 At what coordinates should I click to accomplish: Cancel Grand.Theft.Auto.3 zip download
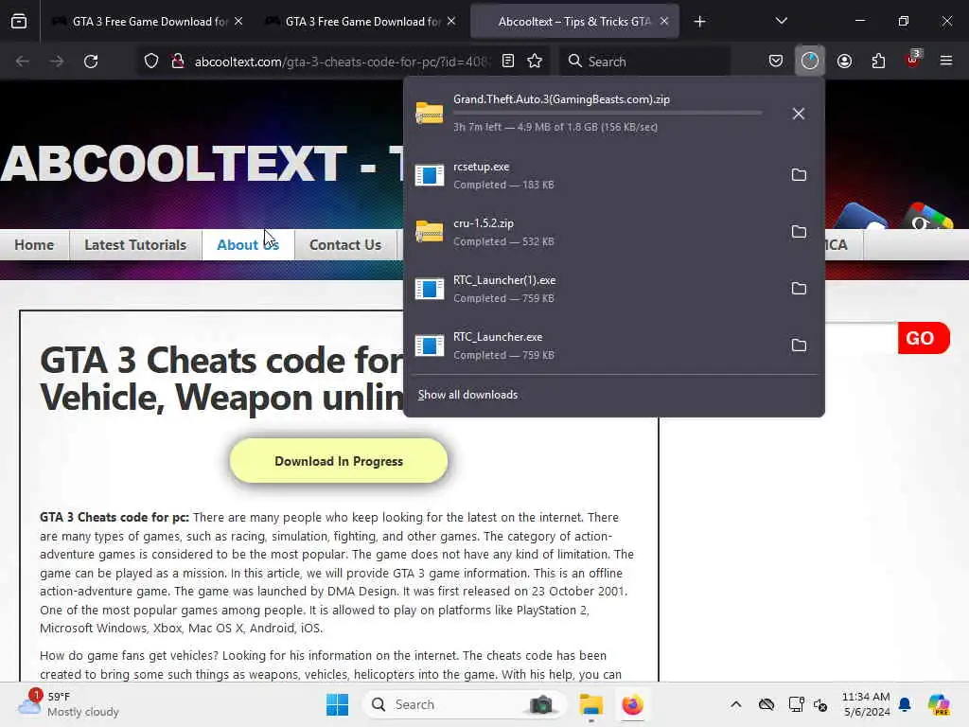[x=799, y=114]
